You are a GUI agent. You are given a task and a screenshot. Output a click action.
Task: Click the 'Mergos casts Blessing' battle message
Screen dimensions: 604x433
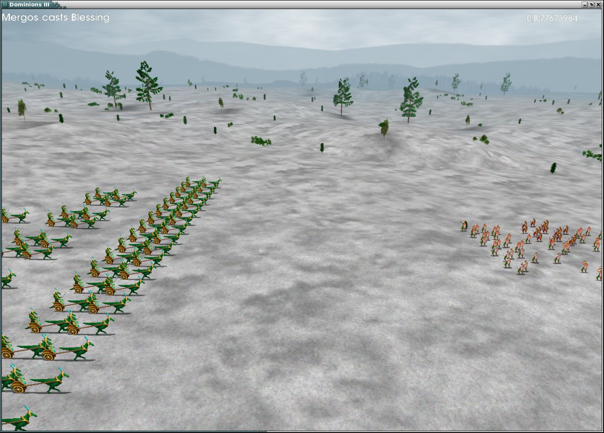[x=55, y=18]
